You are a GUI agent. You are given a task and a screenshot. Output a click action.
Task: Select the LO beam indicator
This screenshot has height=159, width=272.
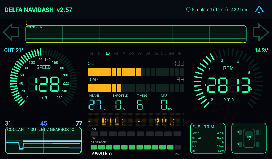tap(108, 54)
